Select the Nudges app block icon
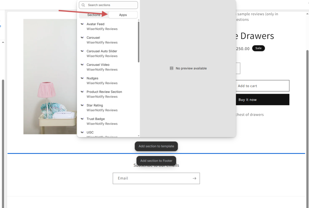 click(82, 78)
